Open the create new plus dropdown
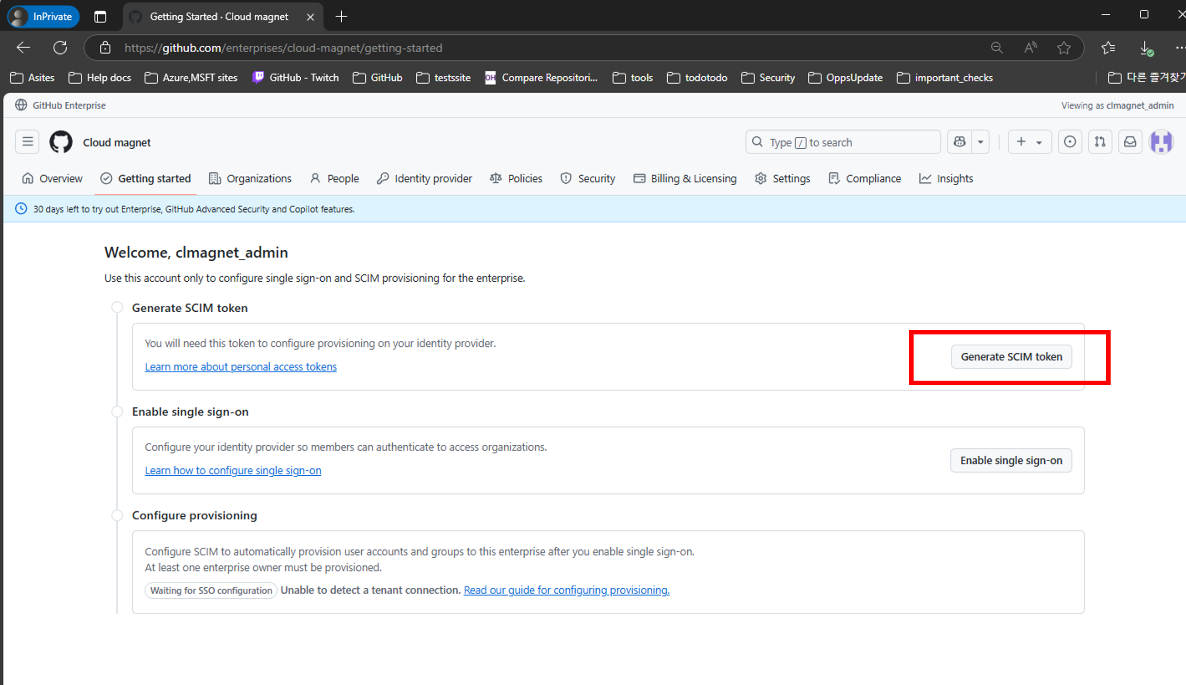Viewport: 1186px width, 685px height. (x=1030, y=142)
